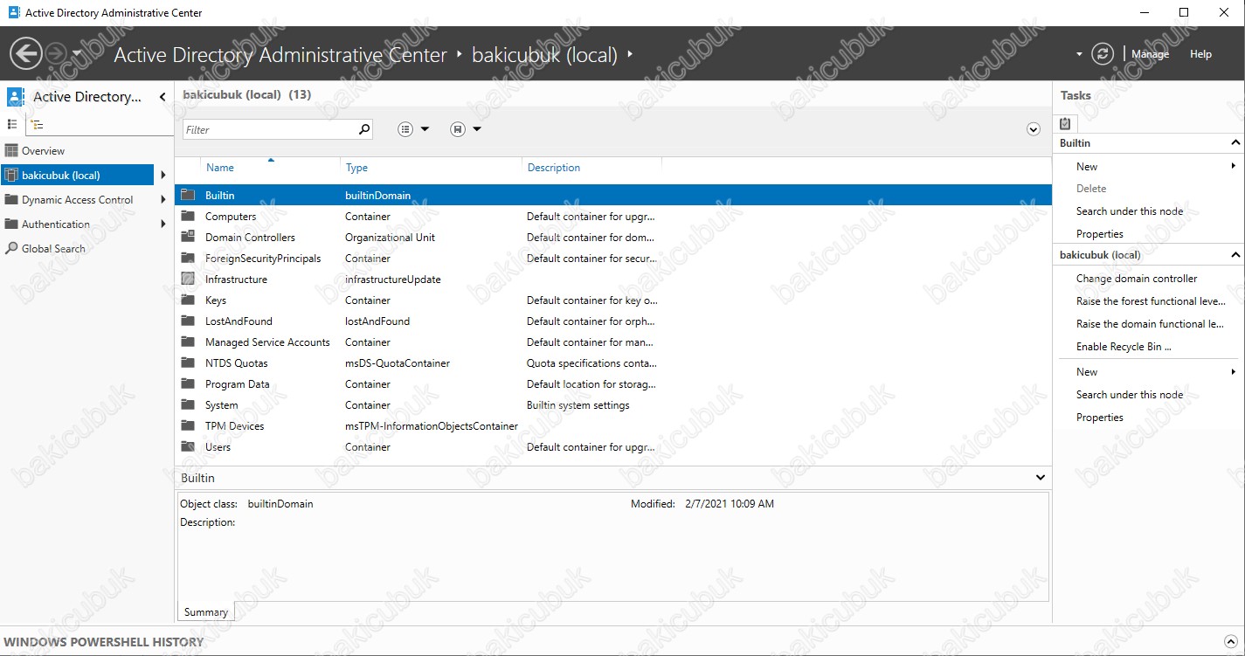Sort by Name column header
Image resolution: width=1245 pixels, height=656 pixels.
click(220, 168)
